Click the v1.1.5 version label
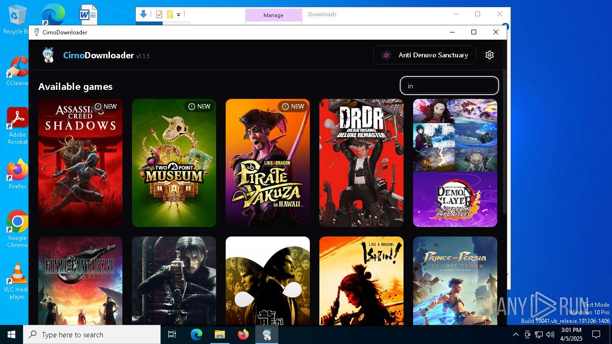 143,56
